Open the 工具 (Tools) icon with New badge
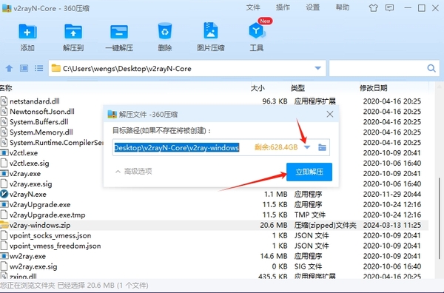The width and height of the screenshot is (444, 293). [x=257, y=30]
